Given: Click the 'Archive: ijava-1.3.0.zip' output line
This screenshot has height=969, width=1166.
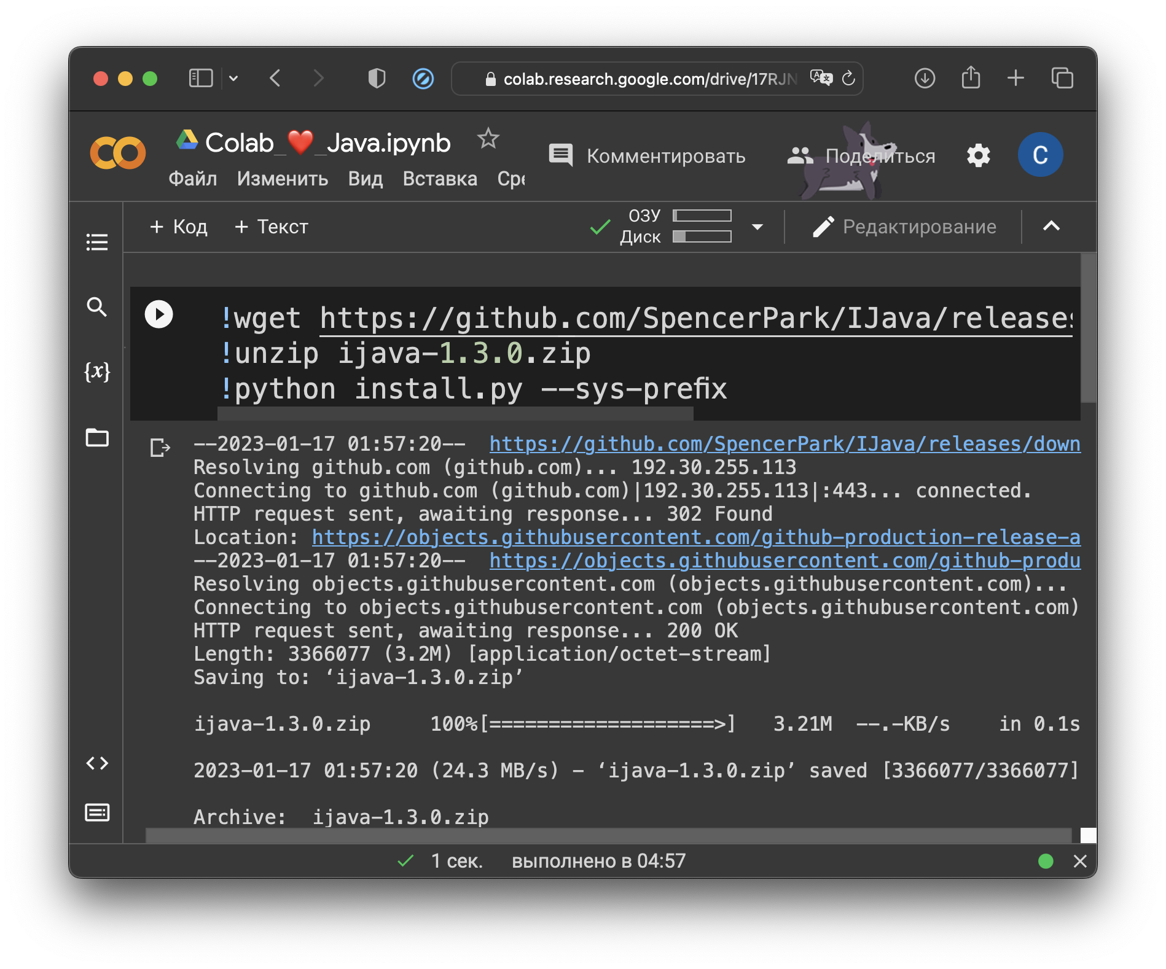Looking at the screenshot, I should 341,817.
